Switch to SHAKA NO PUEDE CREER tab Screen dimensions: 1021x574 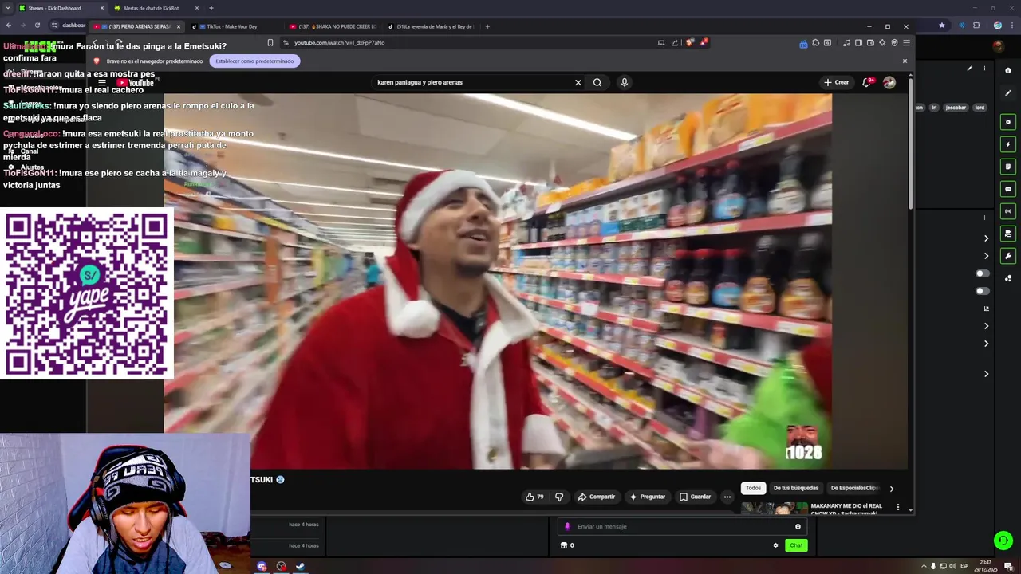[335, 26]
